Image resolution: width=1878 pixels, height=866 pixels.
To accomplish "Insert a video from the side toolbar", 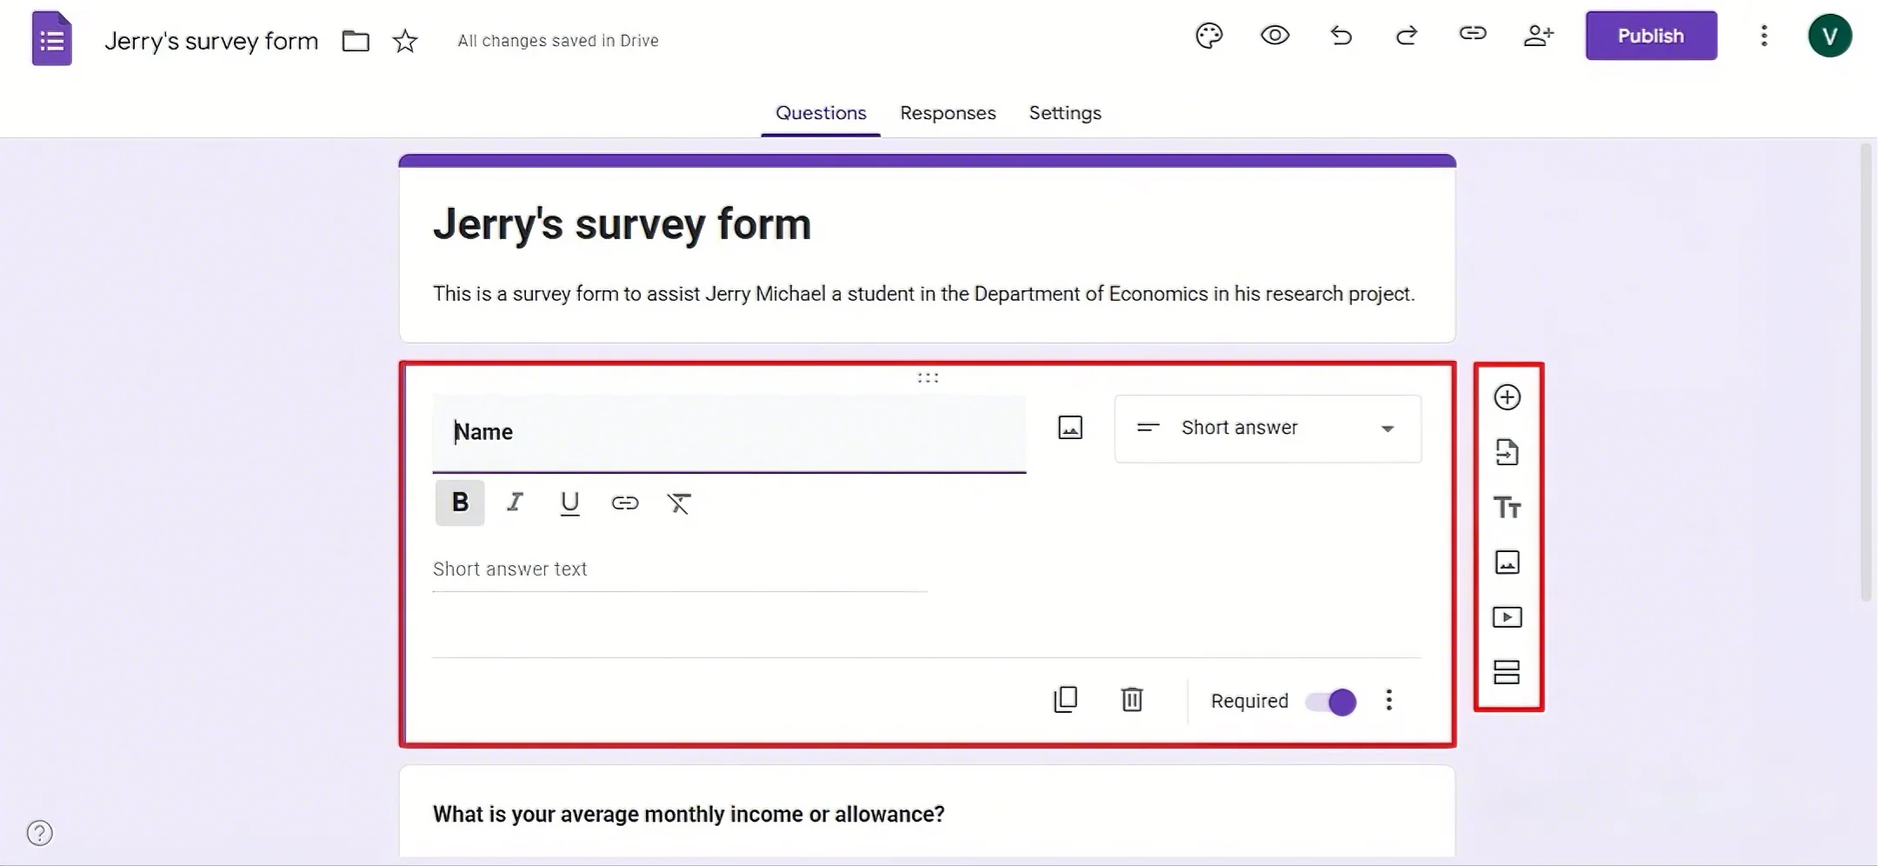I will [1508, 616].
